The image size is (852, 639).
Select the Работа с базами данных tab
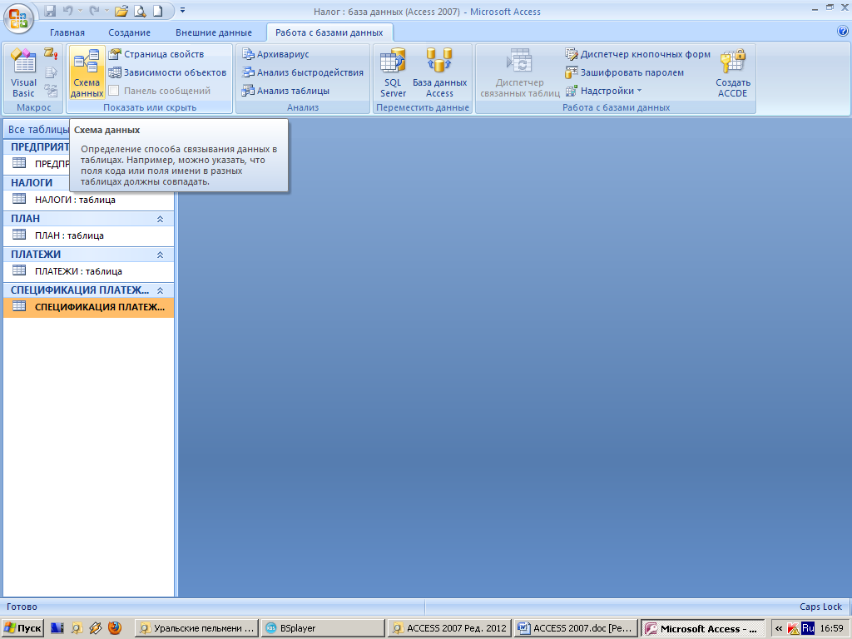[329, 32]
